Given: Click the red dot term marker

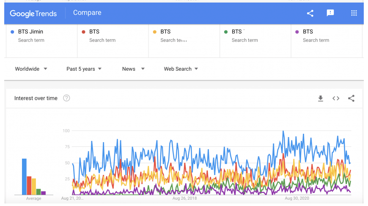Looking at the screenshot, I should click(83, 32).
